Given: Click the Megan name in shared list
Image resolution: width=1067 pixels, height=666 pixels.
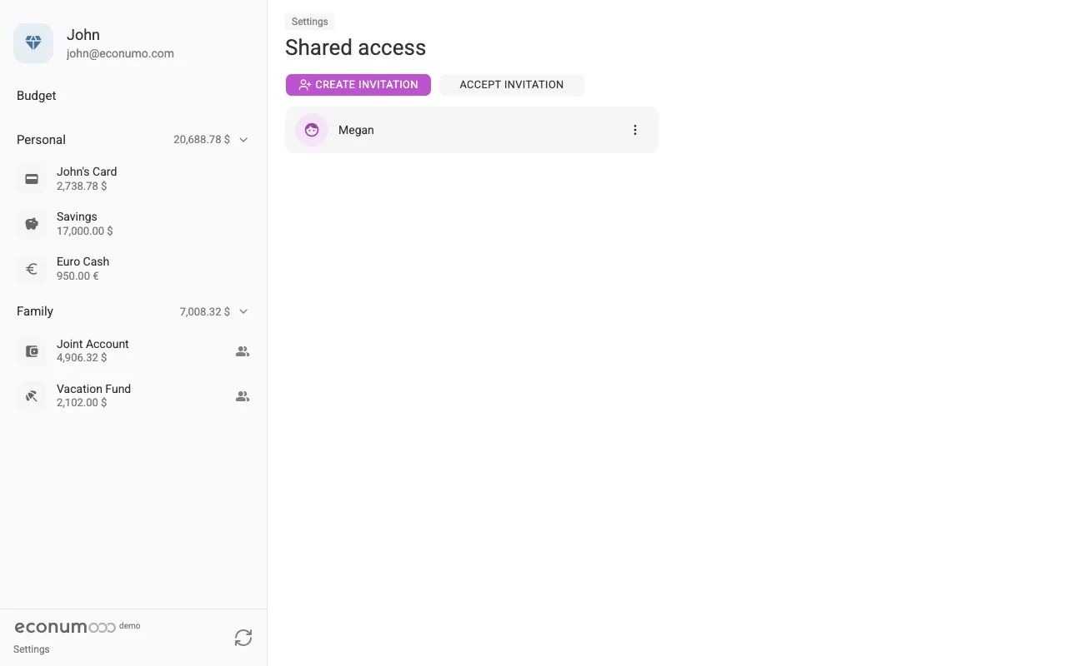Looking at the screenshot, I should (x=356, y=130).
